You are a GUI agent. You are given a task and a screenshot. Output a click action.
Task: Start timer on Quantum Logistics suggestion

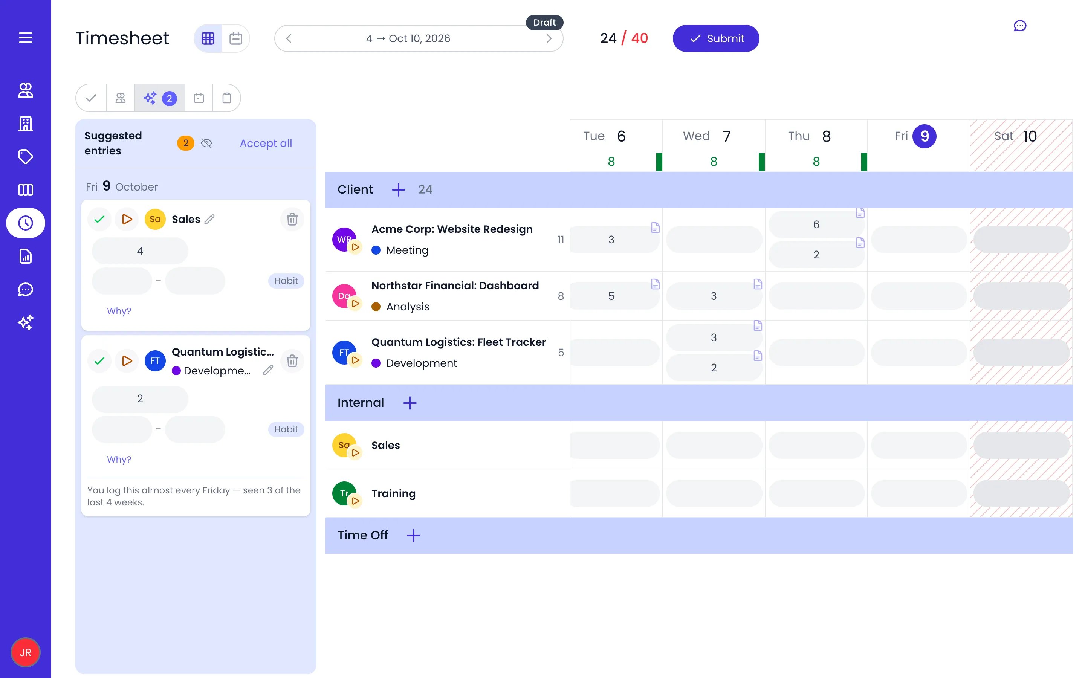click(127, 360)
